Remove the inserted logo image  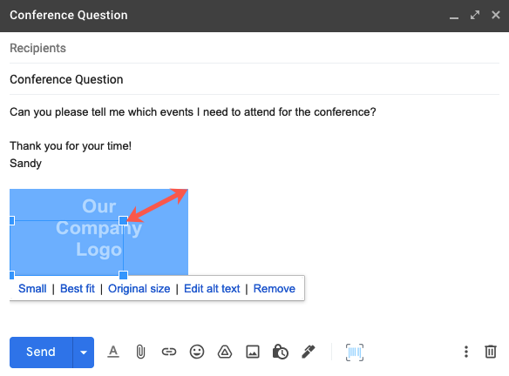(x=275, y=288)
